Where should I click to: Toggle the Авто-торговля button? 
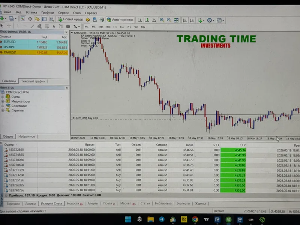[120, 20]
